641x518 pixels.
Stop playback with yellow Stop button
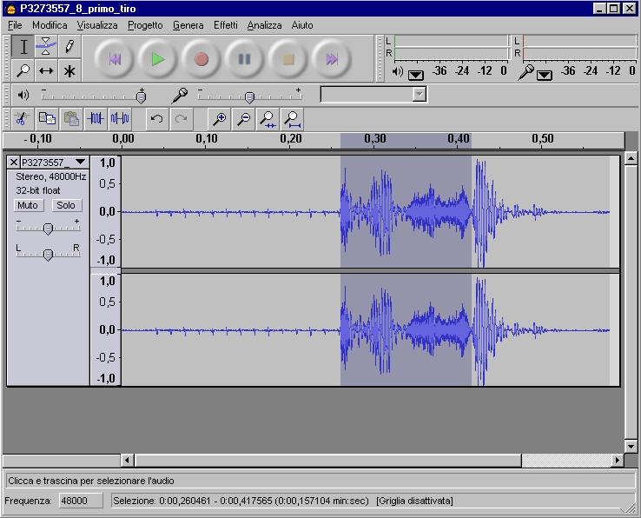288,59
